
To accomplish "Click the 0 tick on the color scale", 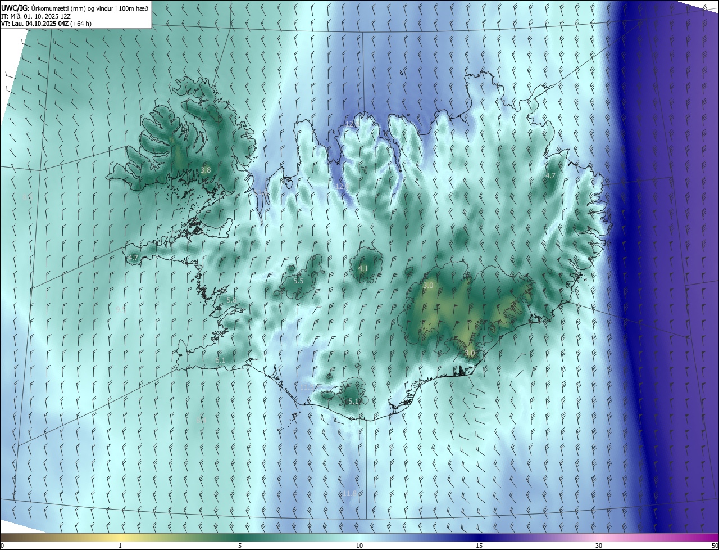I will pos(2,546).
